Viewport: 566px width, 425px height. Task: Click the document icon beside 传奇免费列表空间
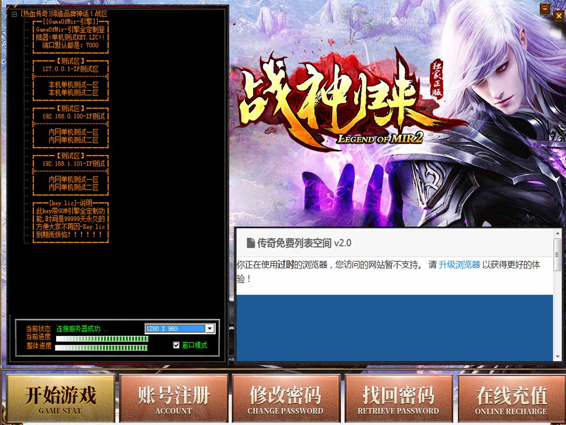coord(251,243)
